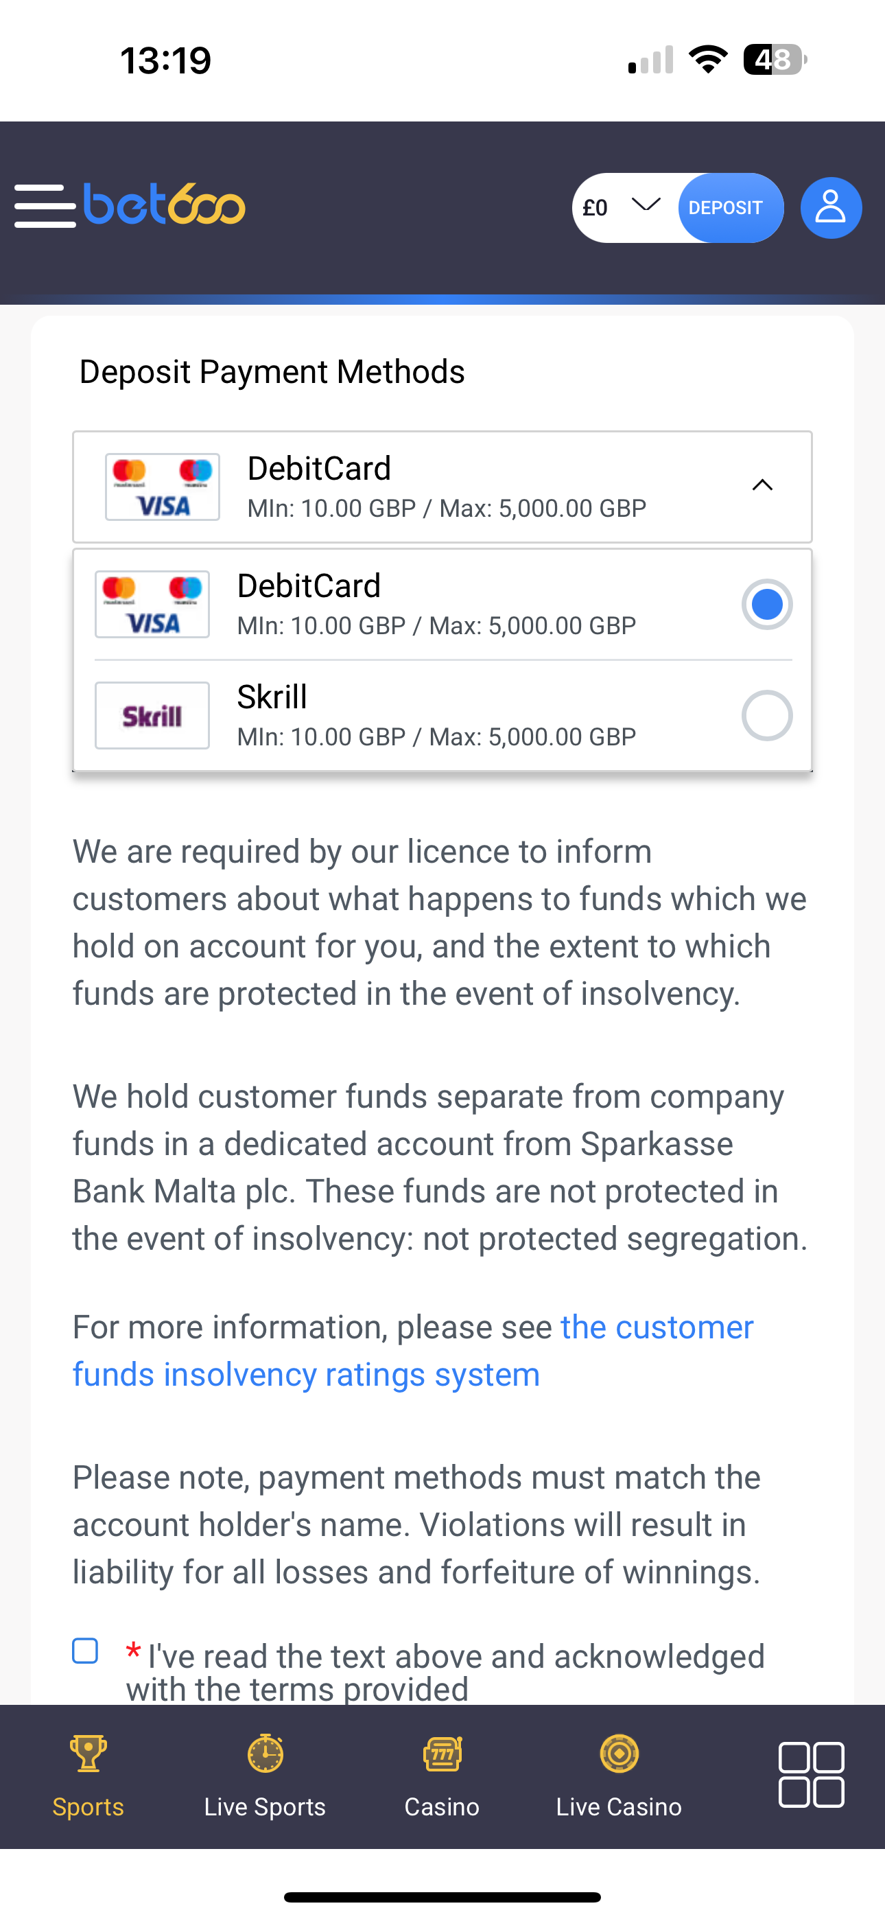
Task: Select the DebitCard radio button
Action: (766, 604)
